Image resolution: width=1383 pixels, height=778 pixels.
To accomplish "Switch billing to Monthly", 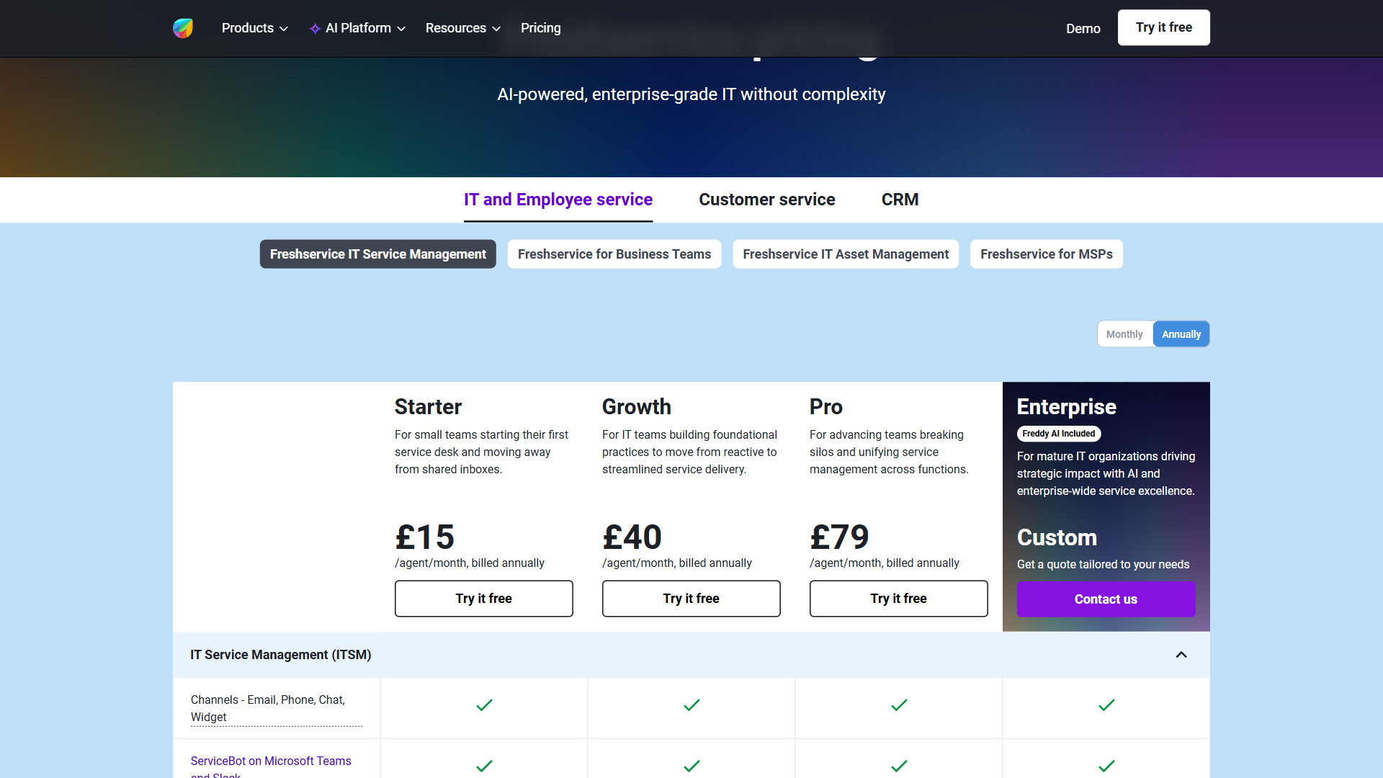I will pos(1124,334).
